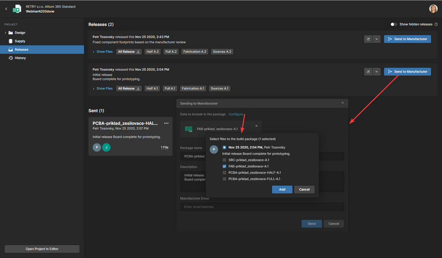The image size is (442, 258).
Task: Check PCBA-priklad_zesilovace-FULL-A.1 checkbox
Action: 224,179
